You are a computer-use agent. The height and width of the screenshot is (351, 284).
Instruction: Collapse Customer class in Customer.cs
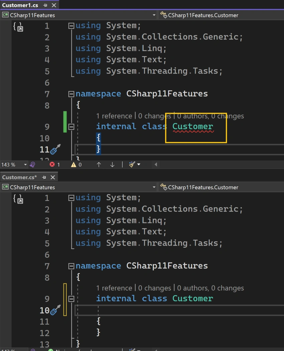[71, 299]
